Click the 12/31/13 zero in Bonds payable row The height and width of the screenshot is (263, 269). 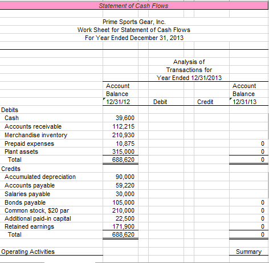pos(248,202)
